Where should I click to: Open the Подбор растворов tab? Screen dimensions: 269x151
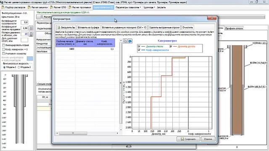[13, 8]
